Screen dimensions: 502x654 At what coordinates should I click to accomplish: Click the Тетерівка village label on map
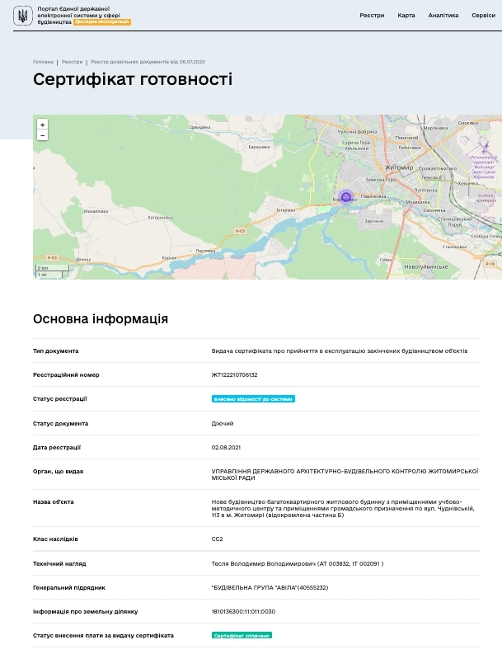pyautogui.click(x=285, y=210)
